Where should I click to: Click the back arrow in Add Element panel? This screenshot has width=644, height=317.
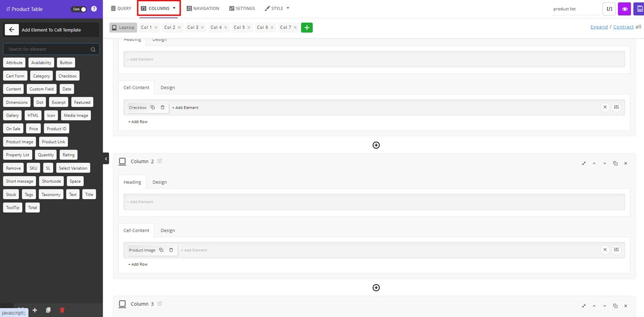tap(11, 30)
